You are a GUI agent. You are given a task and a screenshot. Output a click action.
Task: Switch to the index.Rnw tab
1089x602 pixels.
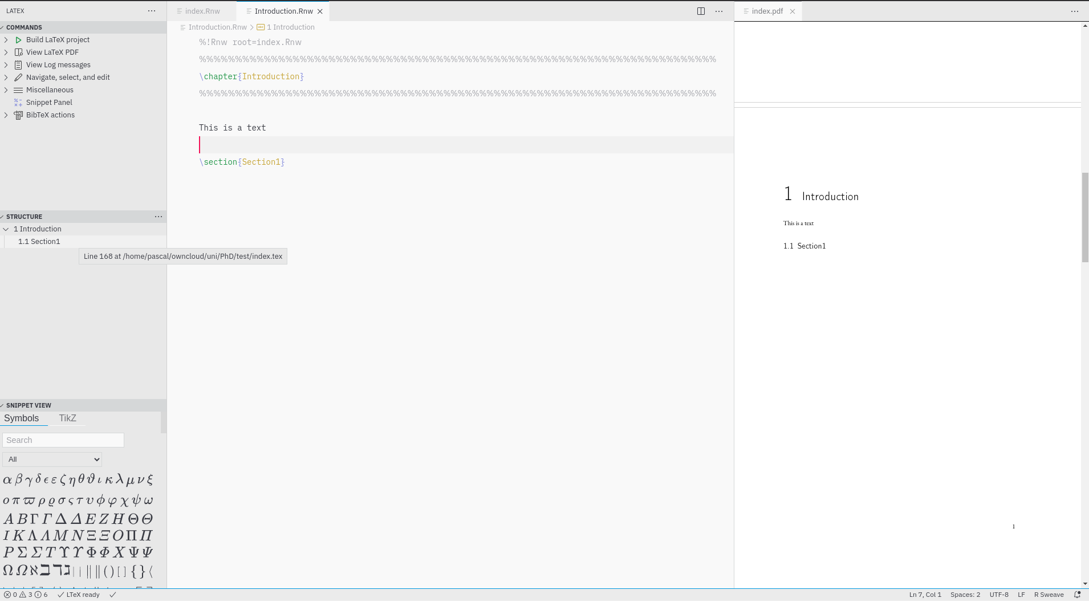[201, 11]
